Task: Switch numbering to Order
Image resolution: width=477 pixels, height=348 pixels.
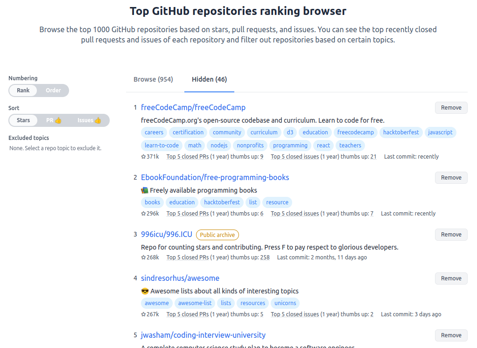Action: coord(53,90)
